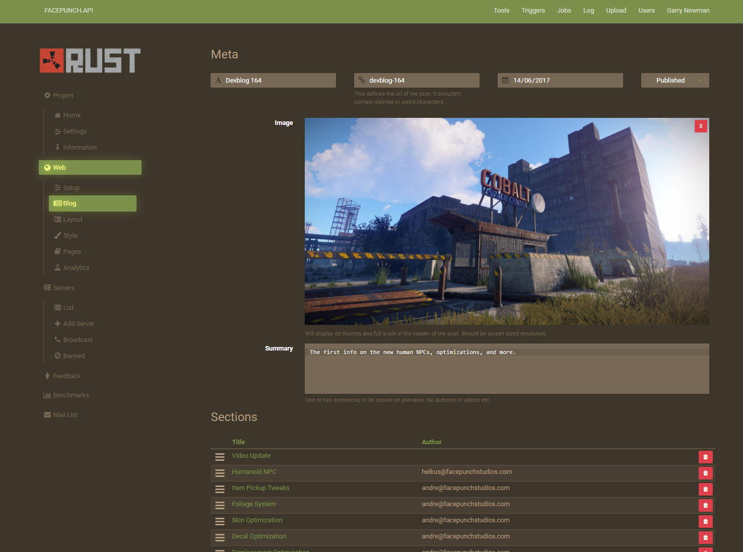Open Mail List in the sidebar
This screenshot has height=552, width=743.
click(60, 415)
